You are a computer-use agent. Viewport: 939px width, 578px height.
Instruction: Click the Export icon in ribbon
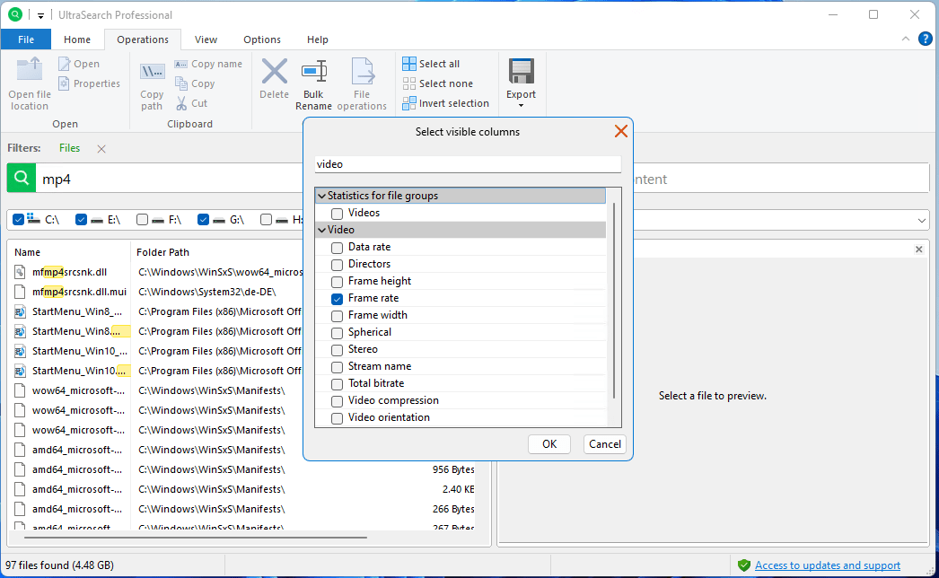pyautogui.click(x=521, y=73)
